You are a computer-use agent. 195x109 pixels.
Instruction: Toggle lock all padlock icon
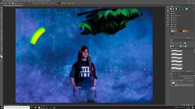tap(182, 80)
